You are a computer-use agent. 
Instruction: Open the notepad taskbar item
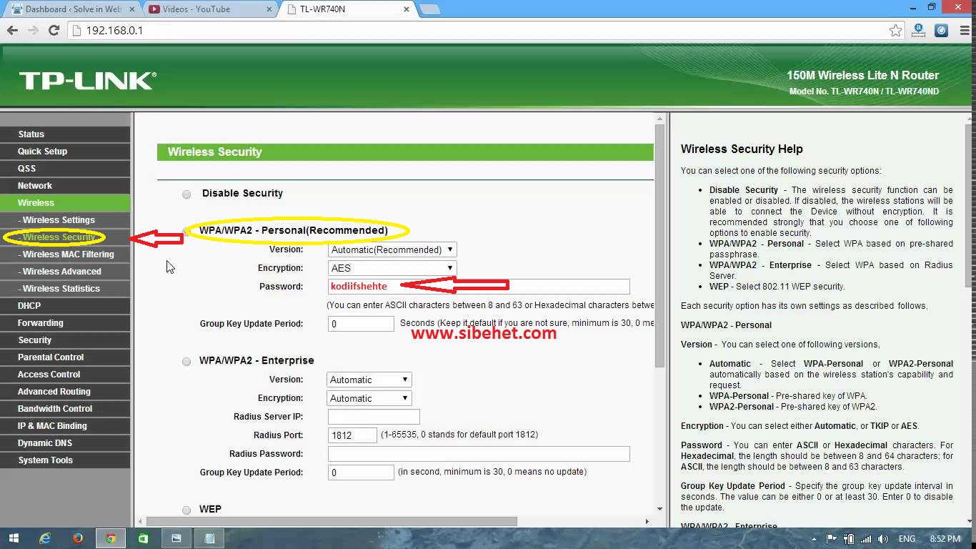(x=209, y=538)
